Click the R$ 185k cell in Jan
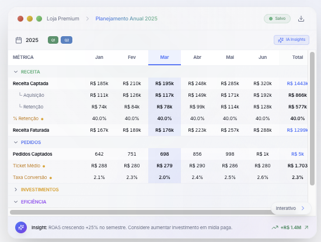Viewport: 321px width, 242px height. [99, 83]
